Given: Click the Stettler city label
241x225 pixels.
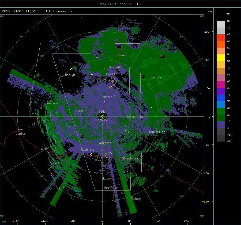Looking at the screenshot, I should 156,77.
